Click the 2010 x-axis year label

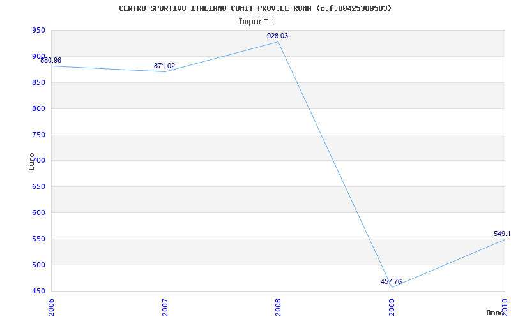[505, 306]
